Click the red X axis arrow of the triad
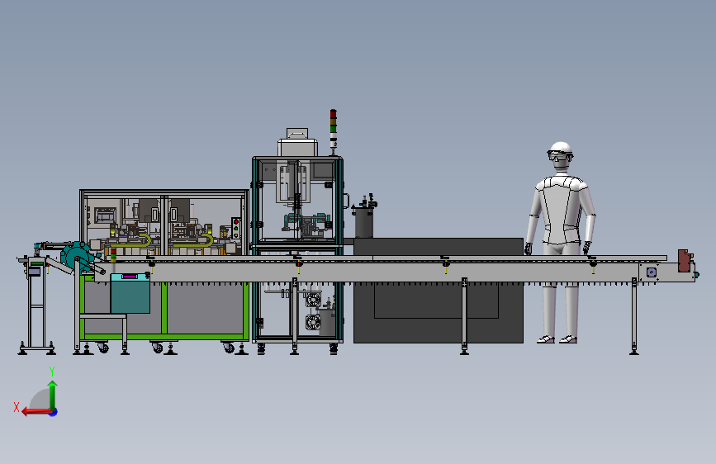This screenshot has width=716, height=464. tap(37, 412)
